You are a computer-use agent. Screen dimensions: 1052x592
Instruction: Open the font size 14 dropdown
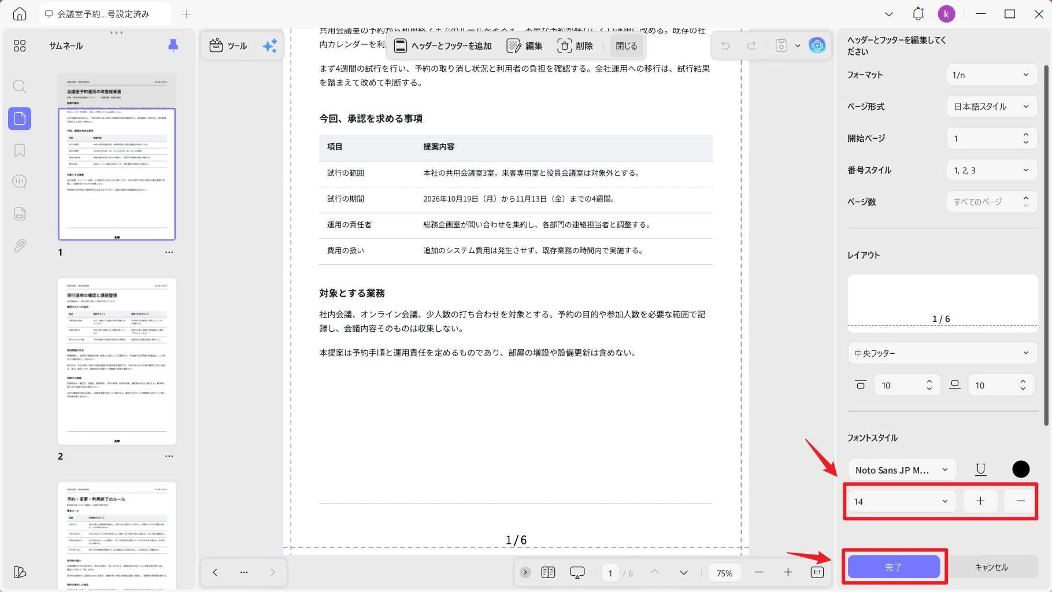pyautogui.click(x=902, y=501)
